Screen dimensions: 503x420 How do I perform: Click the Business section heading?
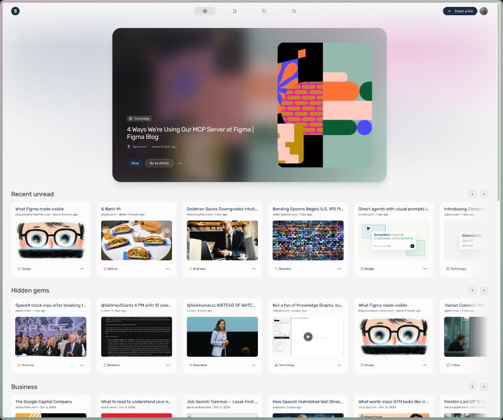pos(24,387)
